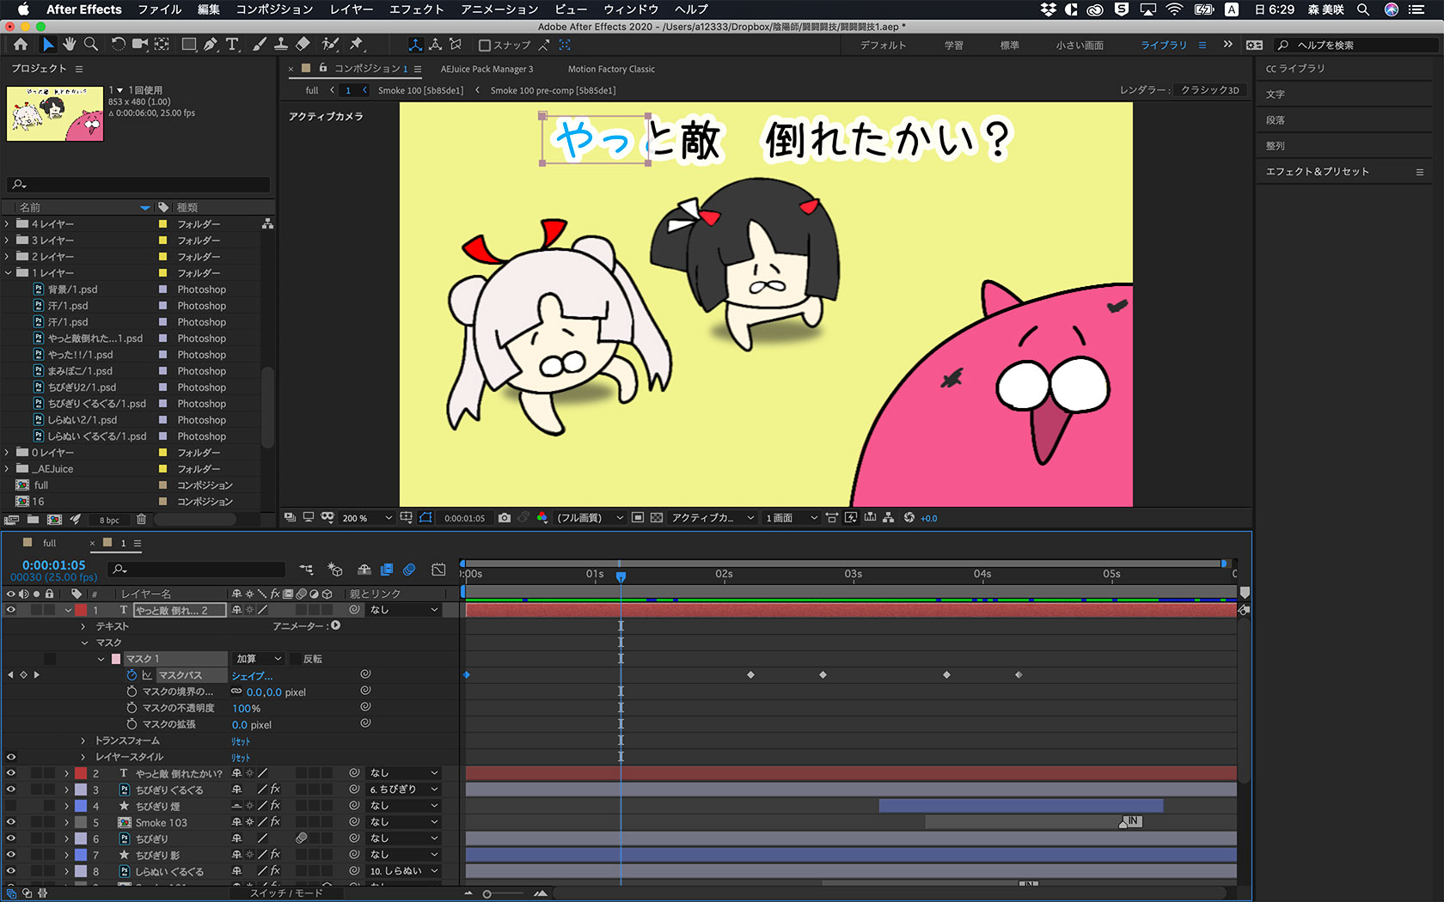
Task: Expand the トランスフォーム property group
Action: click(83, 740)
